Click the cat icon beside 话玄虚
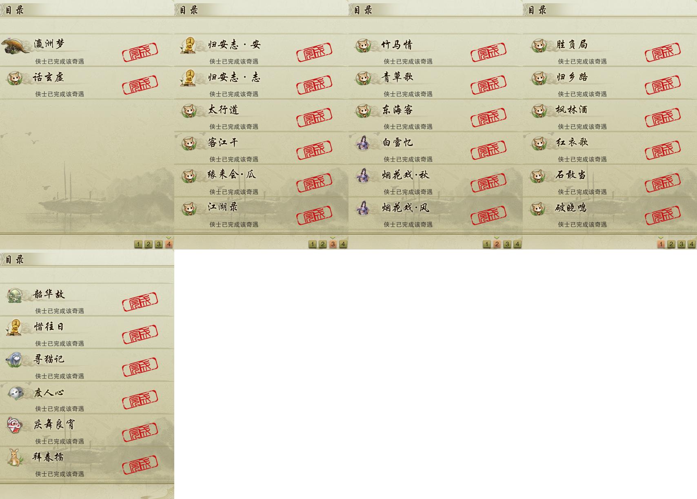The height and width of the screenshot is (499, 697). coord(15,78)
